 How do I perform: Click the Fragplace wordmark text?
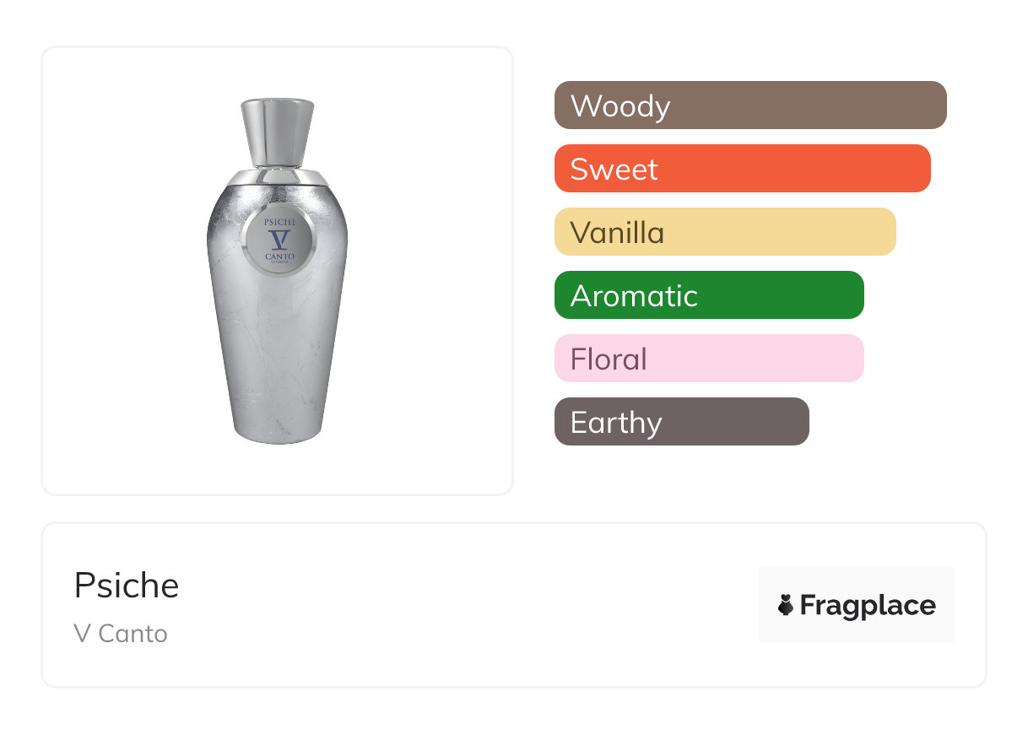[867, 605]
